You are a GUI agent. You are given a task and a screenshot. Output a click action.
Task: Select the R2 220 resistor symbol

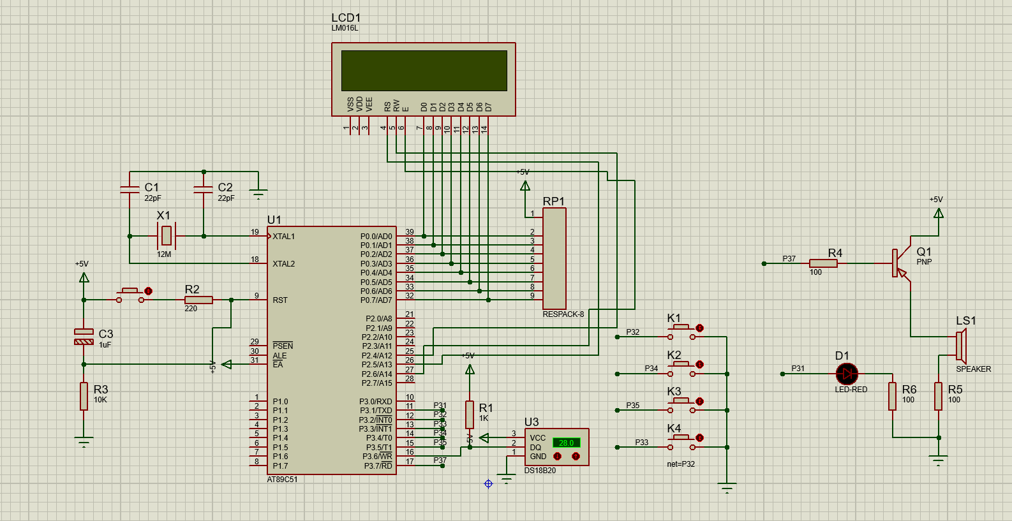click(198, 300)
